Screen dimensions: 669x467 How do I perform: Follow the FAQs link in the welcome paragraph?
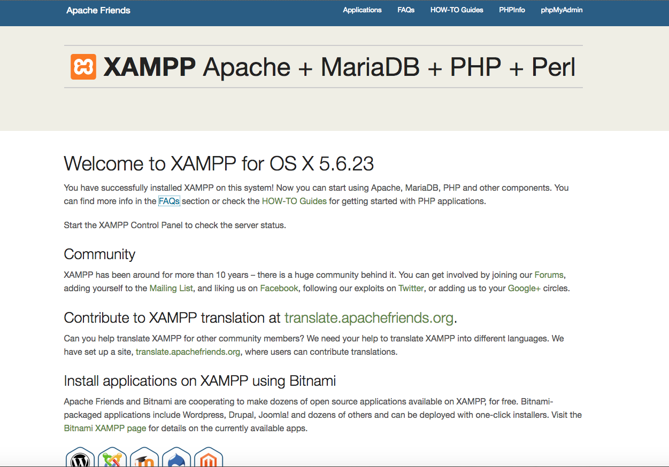169,201
